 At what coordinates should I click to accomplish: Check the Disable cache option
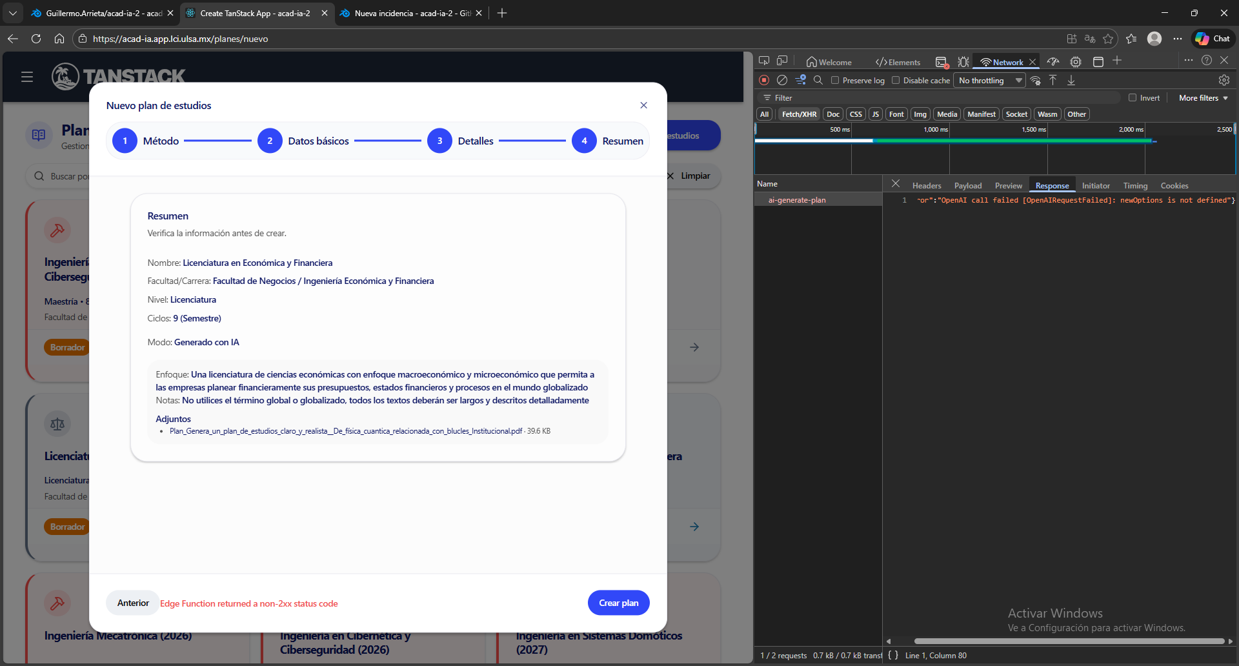tap(896, 80)
